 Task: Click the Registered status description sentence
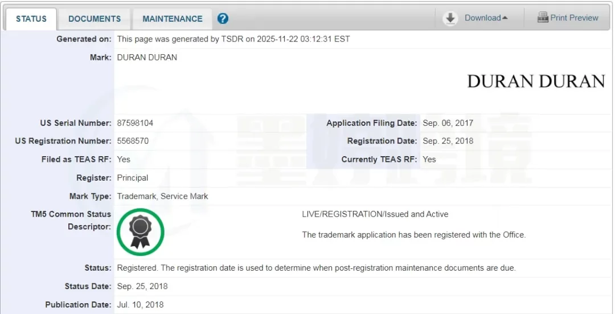(316, 268)
